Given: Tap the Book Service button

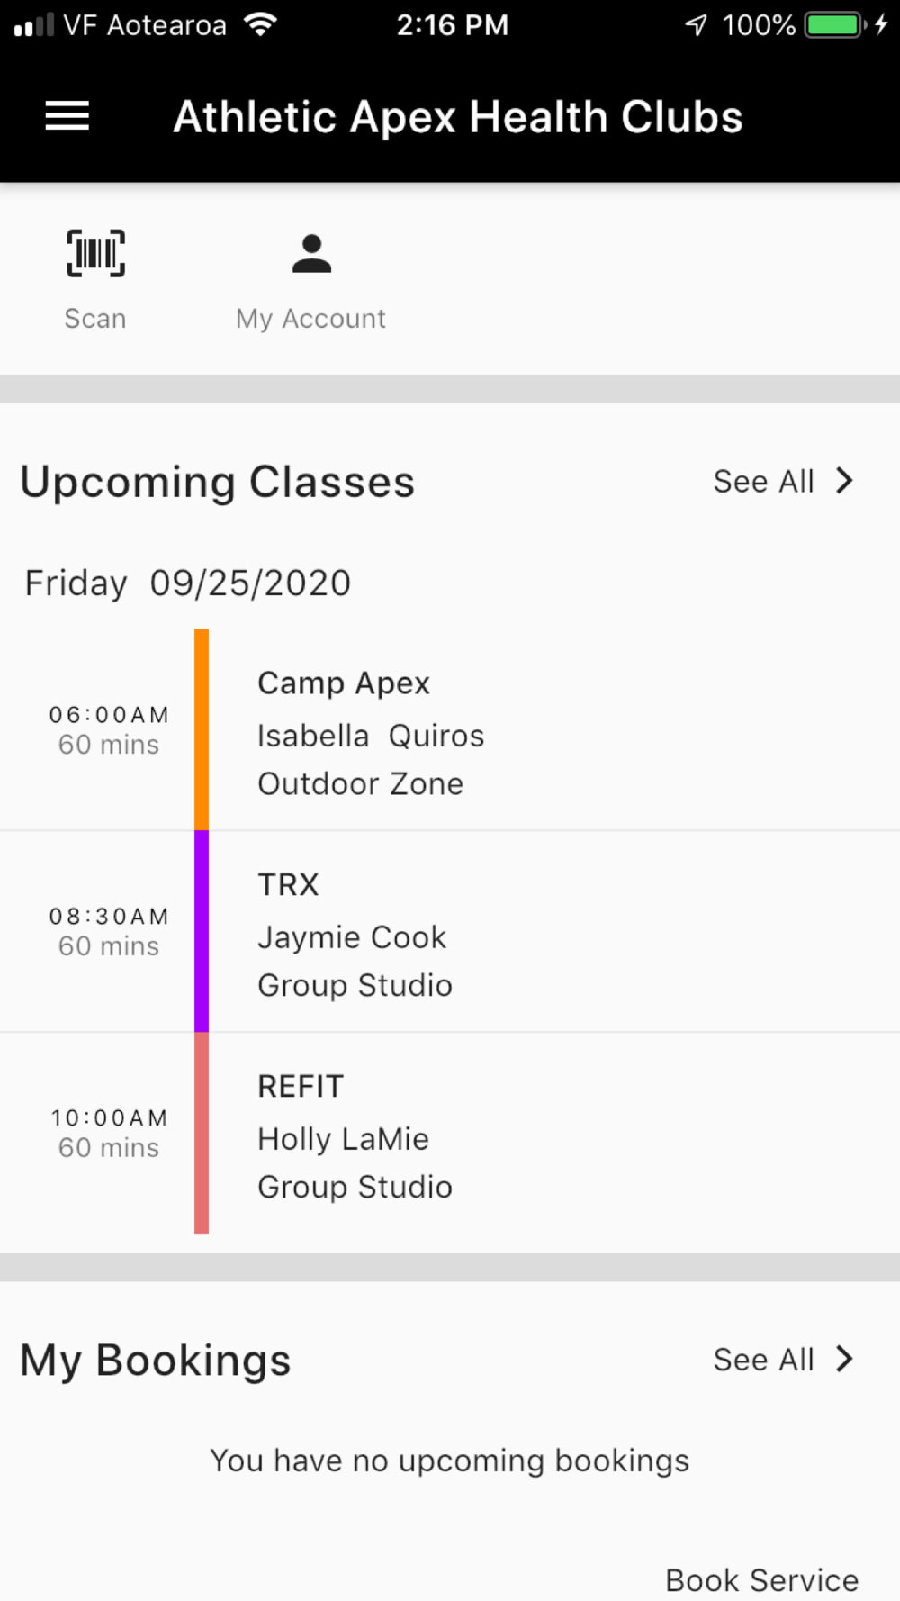Looking at the screenshot, I should click(x=761, y=1579).
